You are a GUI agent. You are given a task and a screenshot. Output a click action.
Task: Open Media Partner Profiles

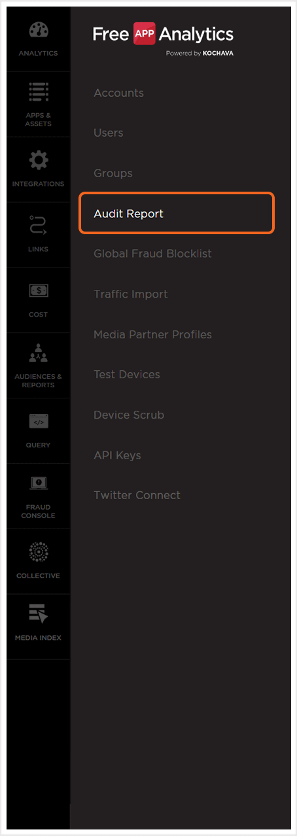152,334
